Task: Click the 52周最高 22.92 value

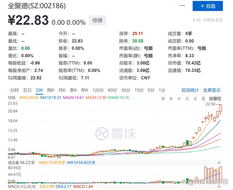Action: (36, 78)
